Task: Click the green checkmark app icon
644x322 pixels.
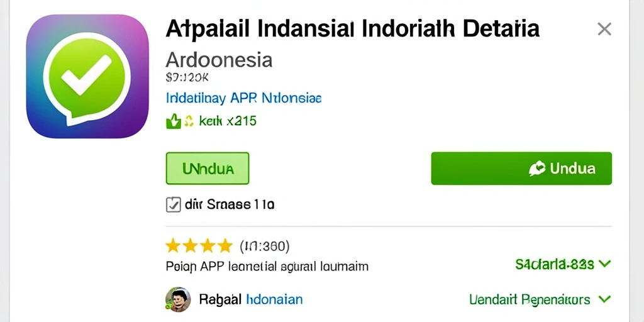Action: 87,76
